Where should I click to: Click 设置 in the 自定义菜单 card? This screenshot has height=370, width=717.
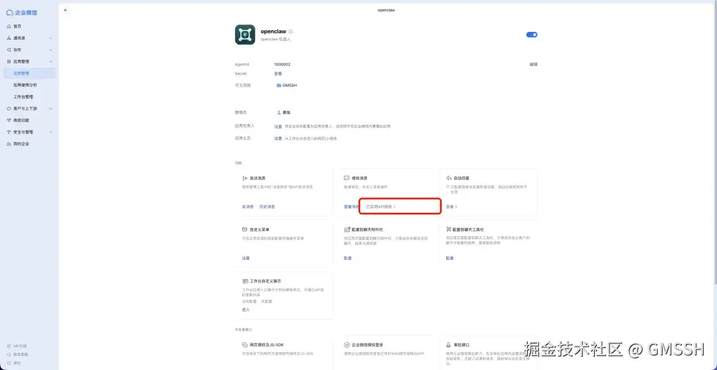(x=246, y=259)
